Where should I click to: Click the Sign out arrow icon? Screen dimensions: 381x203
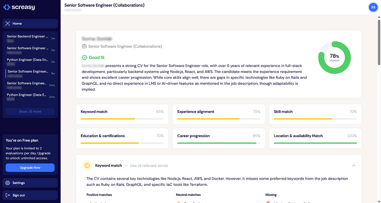tap(8, 196)
